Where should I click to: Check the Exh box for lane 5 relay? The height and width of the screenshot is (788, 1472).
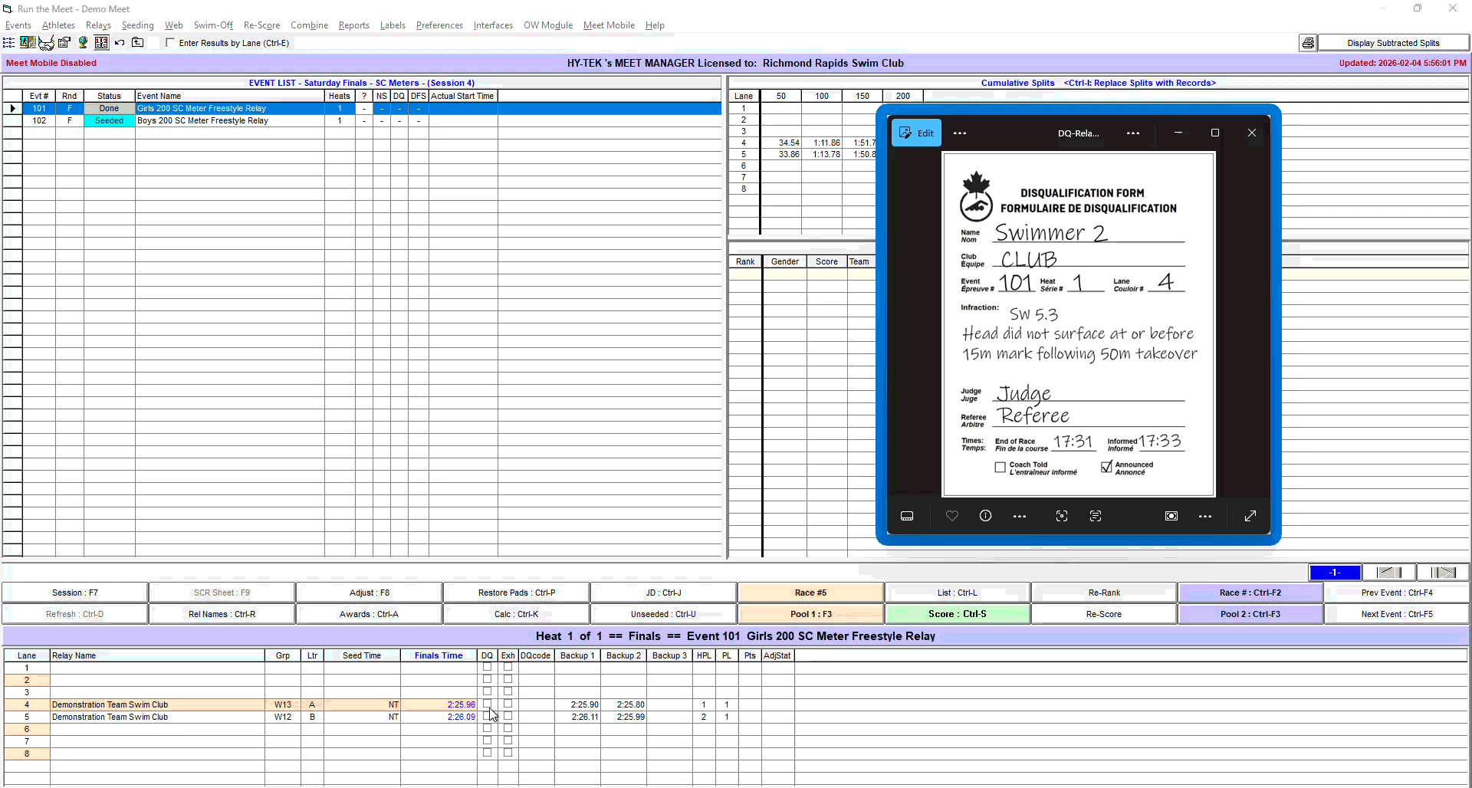point(508,716)
